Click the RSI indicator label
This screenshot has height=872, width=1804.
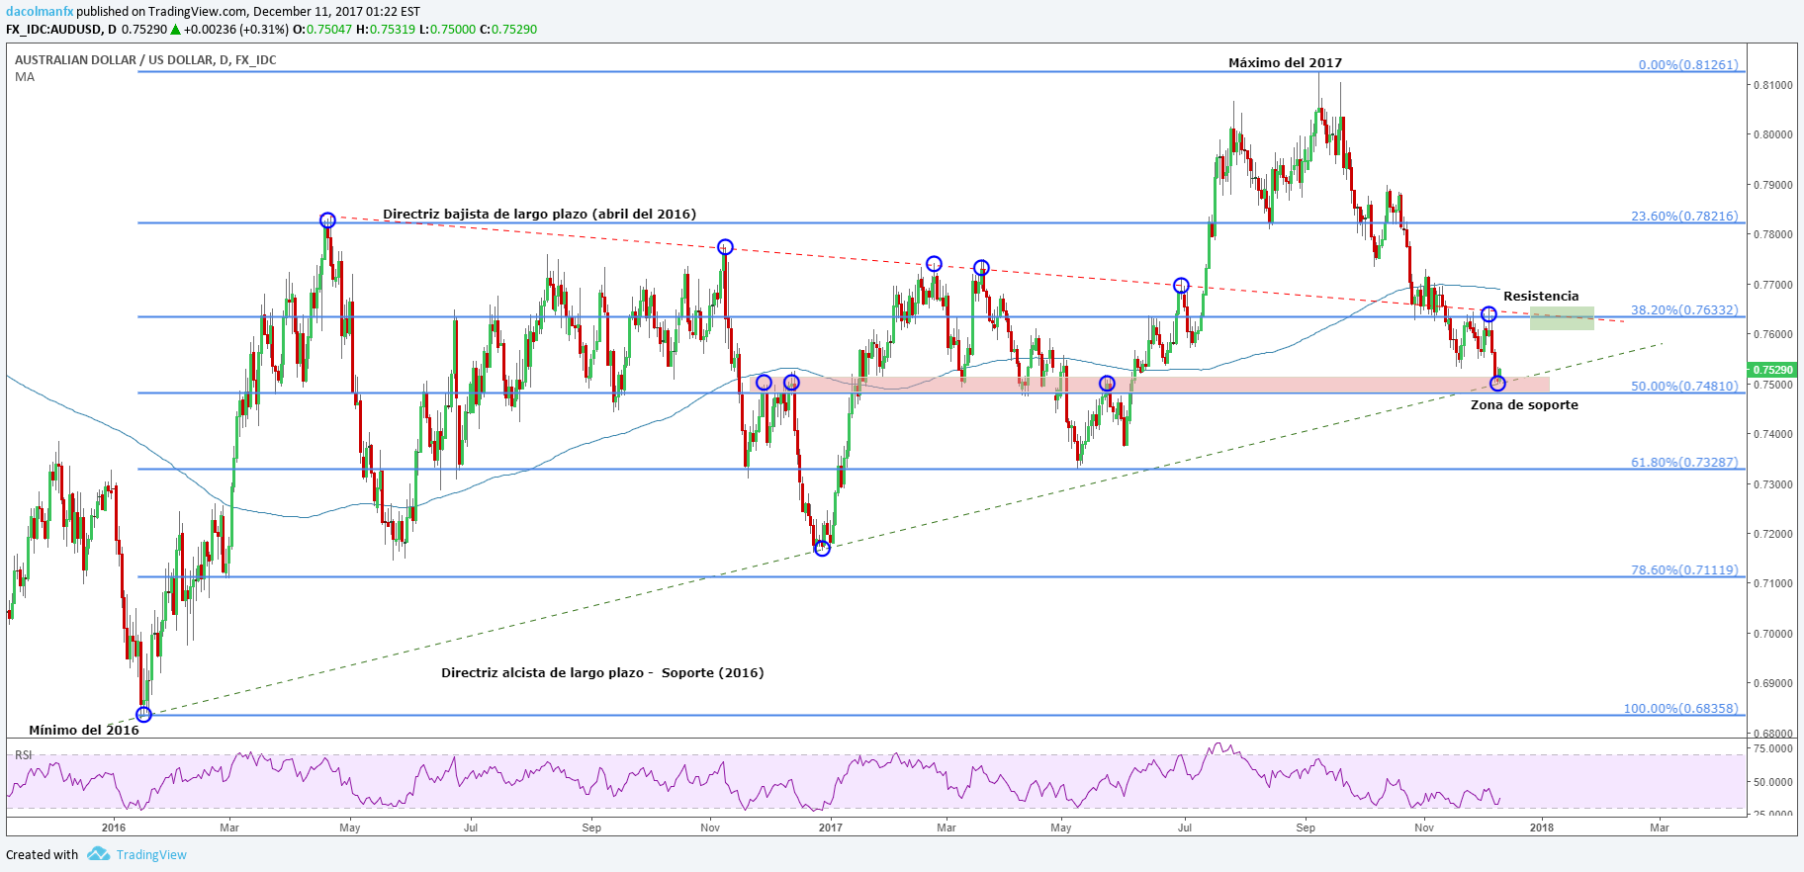pyautogui.click(x=23, y=755)
